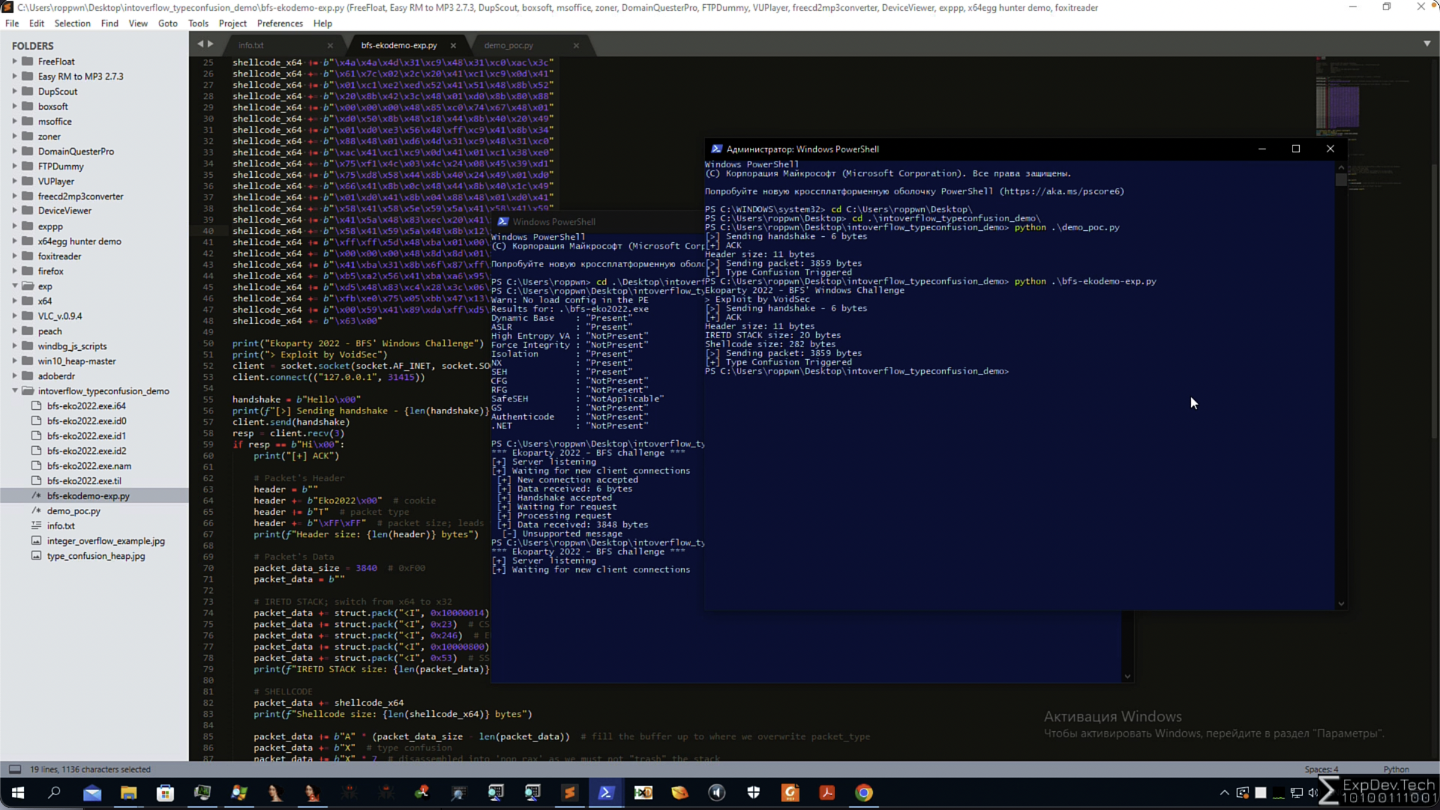Open the Excel-like green taskbar icon
Viewport: 1440px width, 810px height.
pyautogui.click(x=643, y=793)
